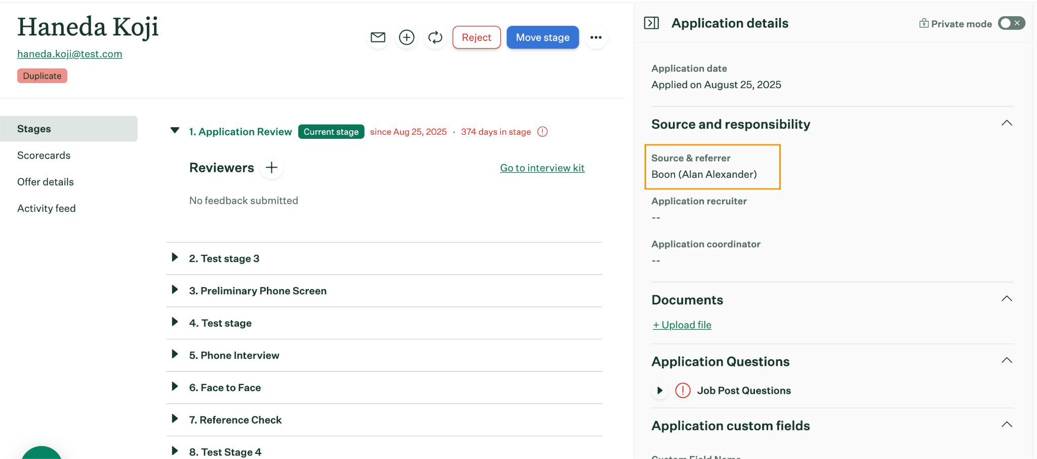Click the '374 days in stage' text
Image resolution: width=1037 pixels, height=459 pixels.
[496, 132]
